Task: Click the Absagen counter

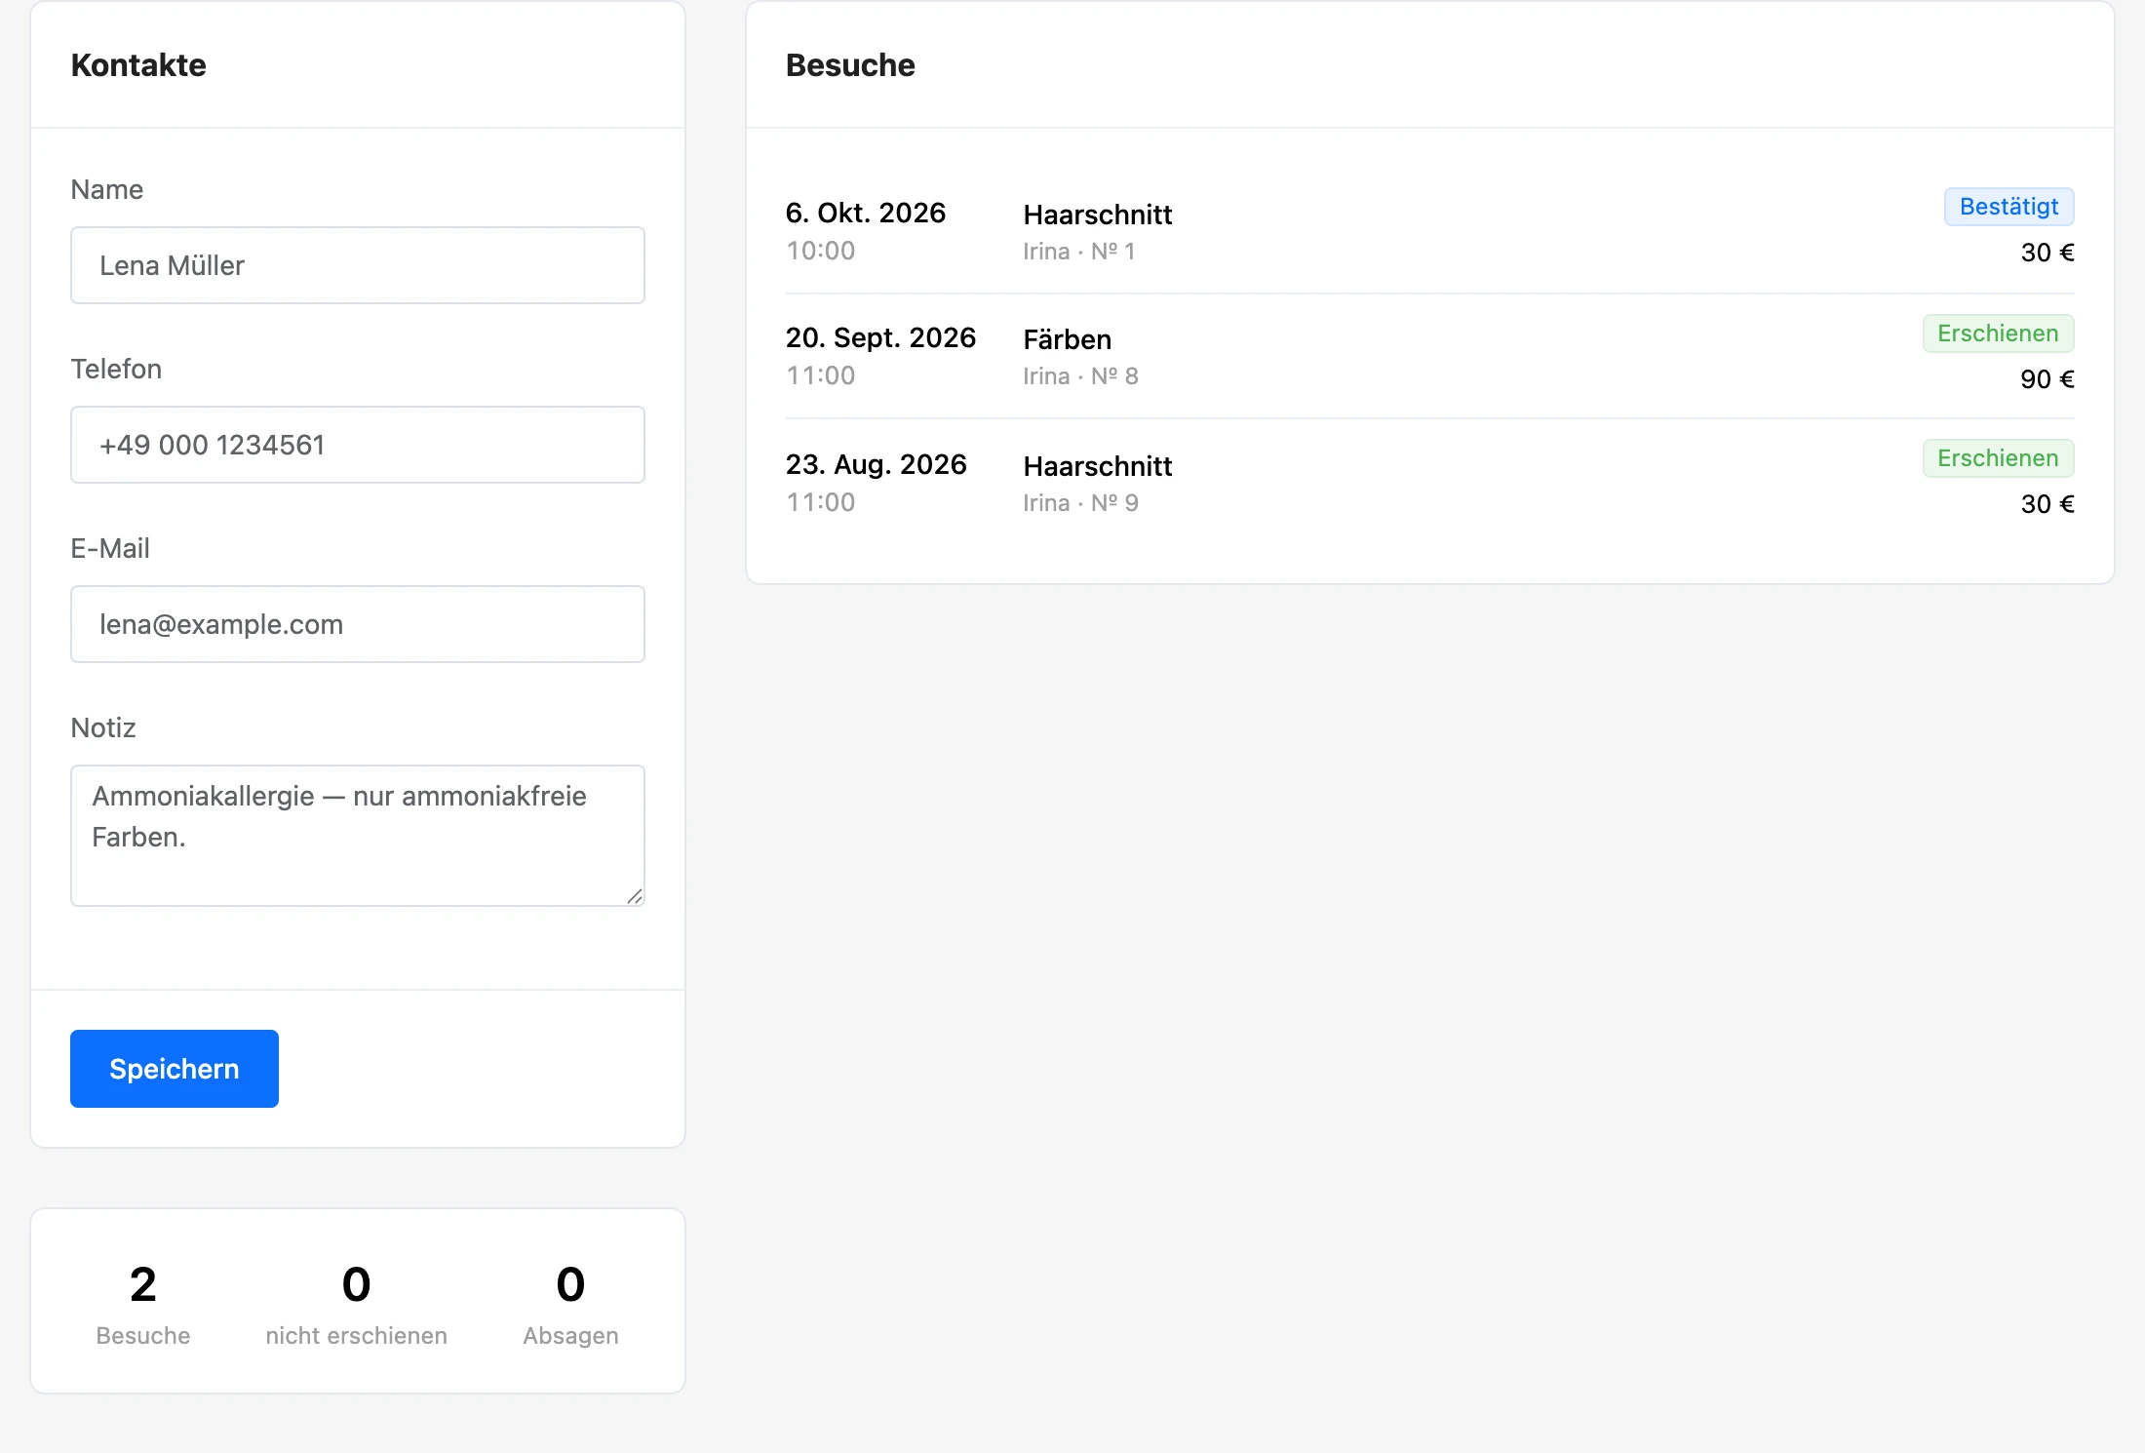Action: click(x=570, y=1303)
